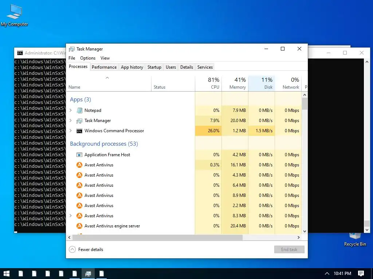This screenshot has width=373, height=279.
Task: Open the Options menu
Action: pos(88,58)
